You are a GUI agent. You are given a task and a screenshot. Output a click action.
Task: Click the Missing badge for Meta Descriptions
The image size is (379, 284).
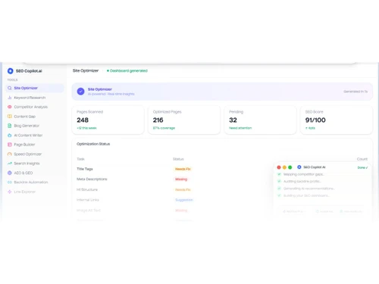coord(181,179)
